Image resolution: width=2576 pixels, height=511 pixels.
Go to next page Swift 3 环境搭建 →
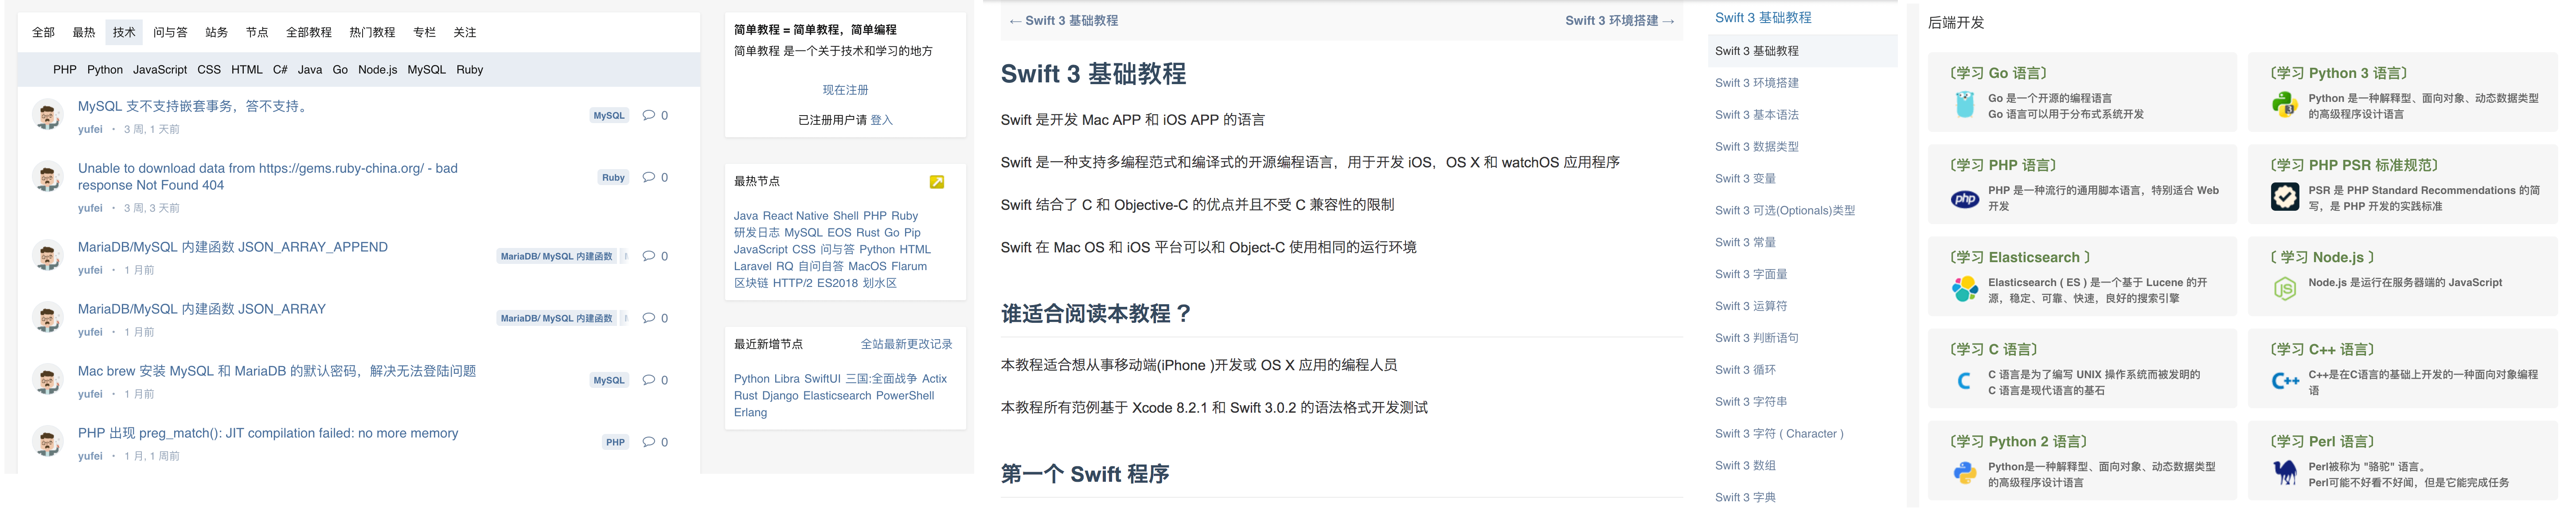1620,20
